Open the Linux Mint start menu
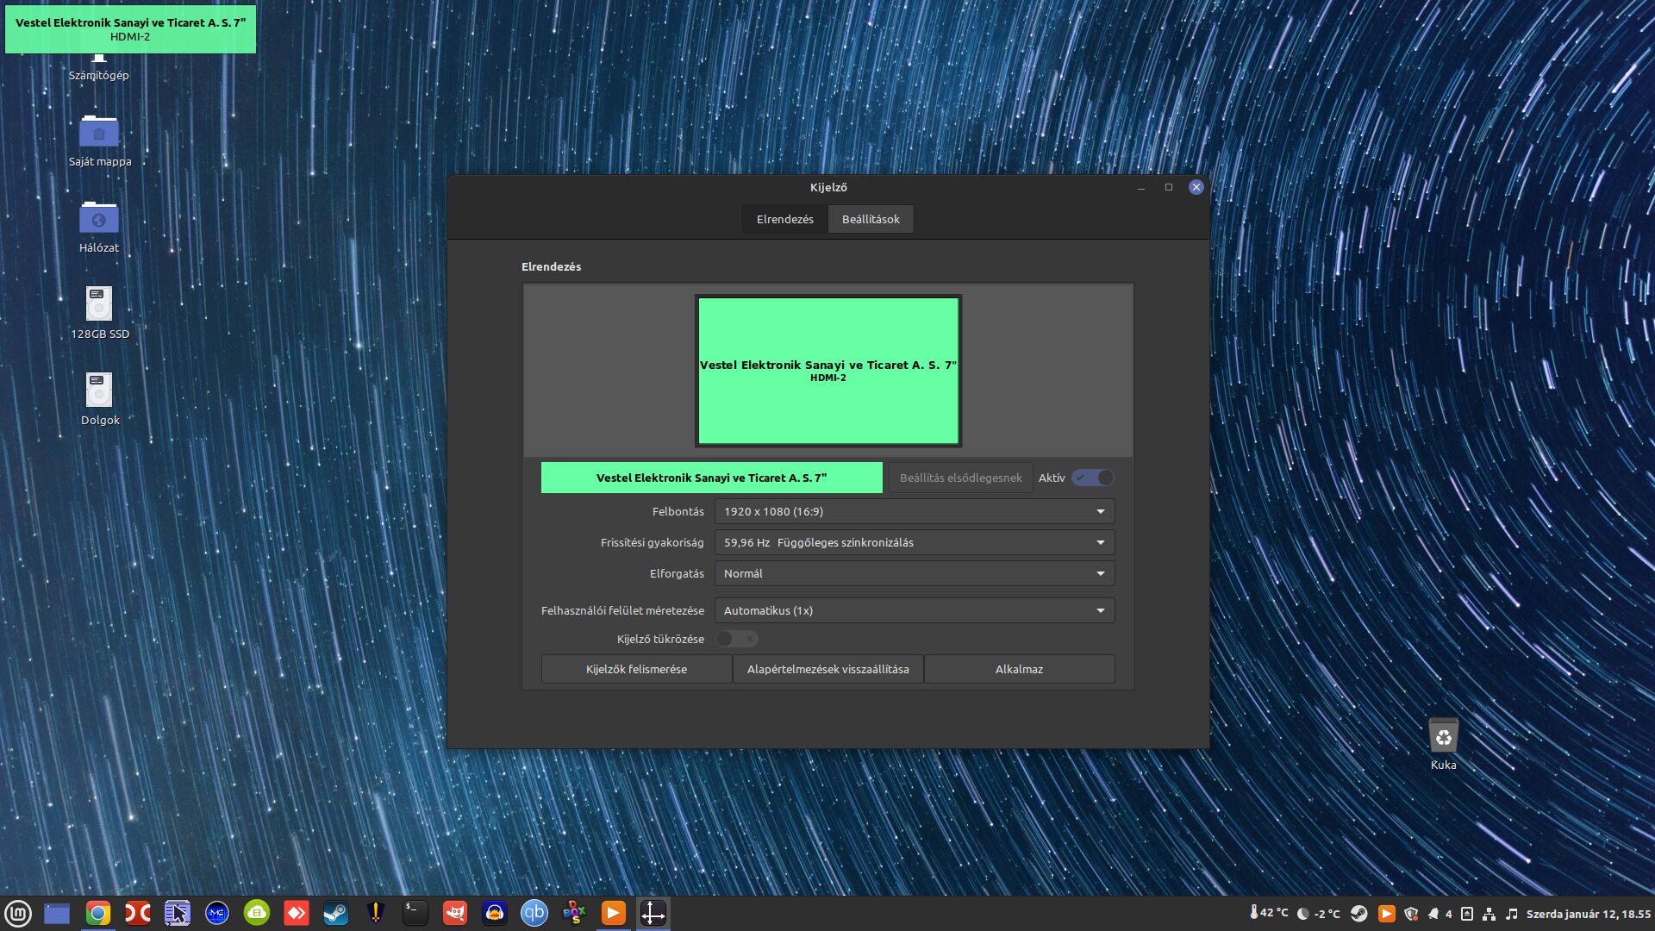Screen dimensions: 1655x931 coord(18,913)
